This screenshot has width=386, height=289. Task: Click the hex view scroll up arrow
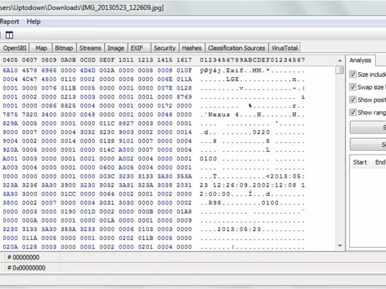click(x=340, y=61)
